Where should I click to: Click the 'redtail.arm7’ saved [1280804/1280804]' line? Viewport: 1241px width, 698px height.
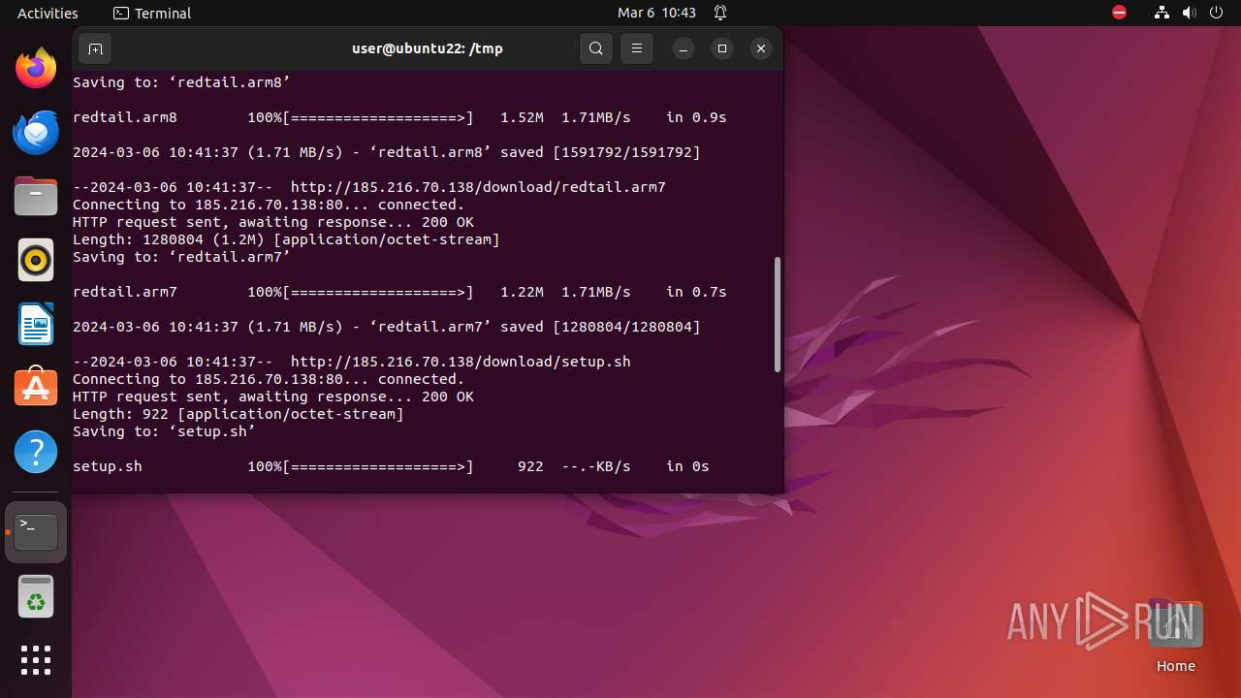pos(386,327)
